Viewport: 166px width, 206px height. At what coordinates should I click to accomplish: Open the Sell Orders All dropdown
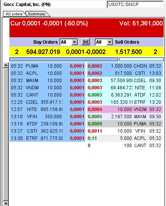tap(104, 42)
